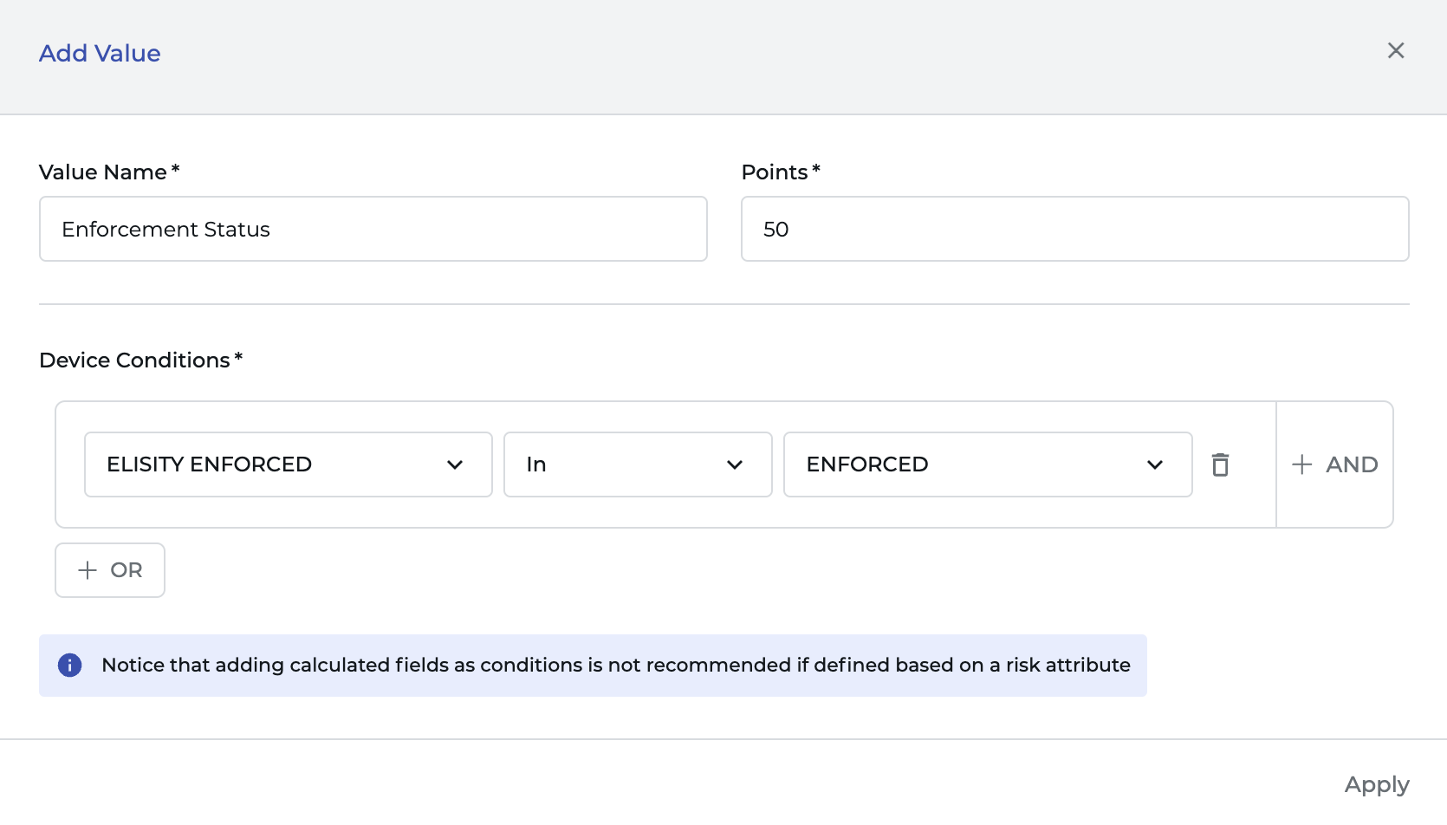Click the Add Value dialog title
Image resolution: width=1447 pixels, height=825 pixels.
pos(100,54)
